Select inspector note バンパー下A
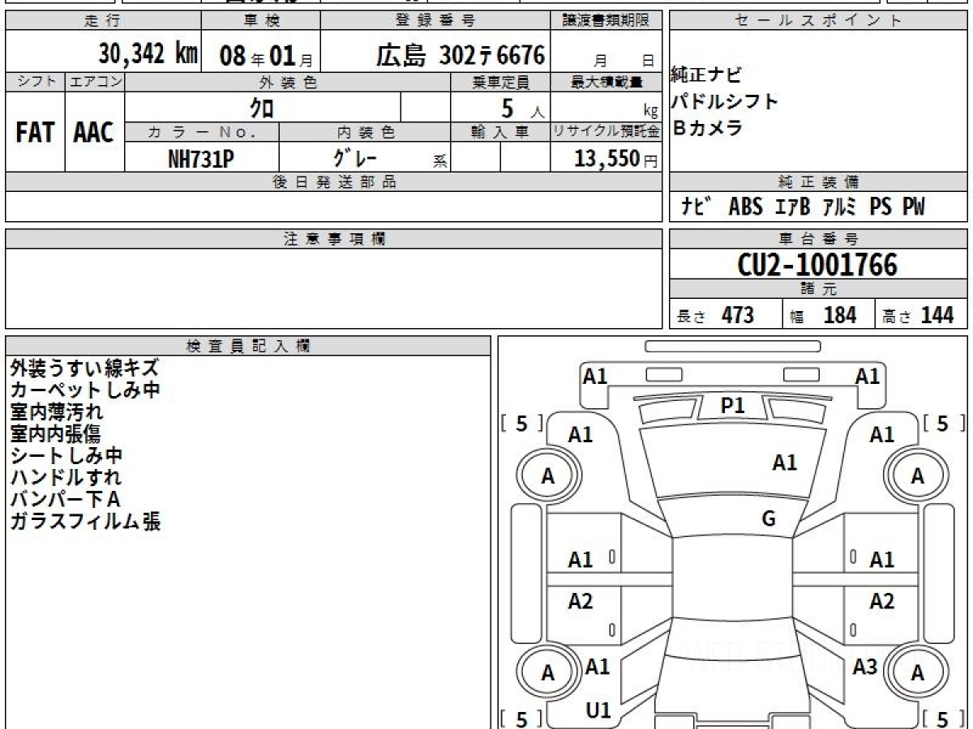The image size is (973, 729). pyautogui.click(x=65, y=499)
